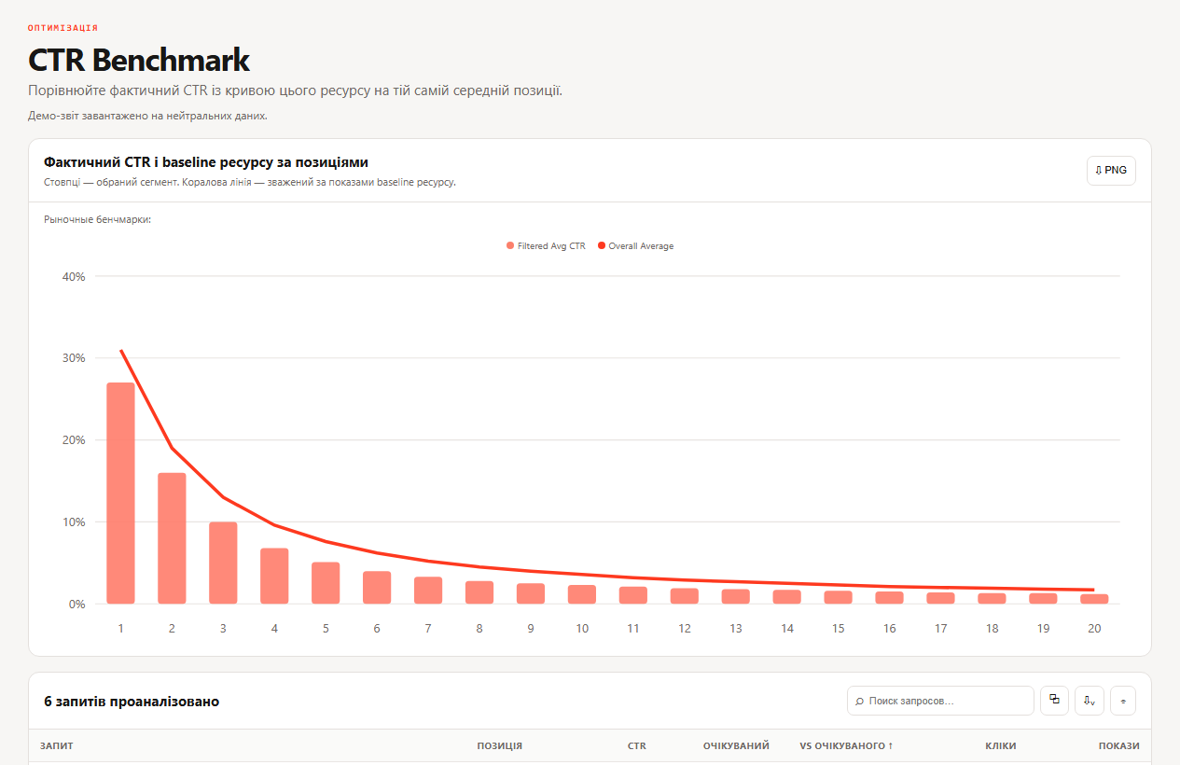Sort rows by the ОЧІКУВАНИЙ column
This screenshot has width=1180, height=765.
coord(736,746)
